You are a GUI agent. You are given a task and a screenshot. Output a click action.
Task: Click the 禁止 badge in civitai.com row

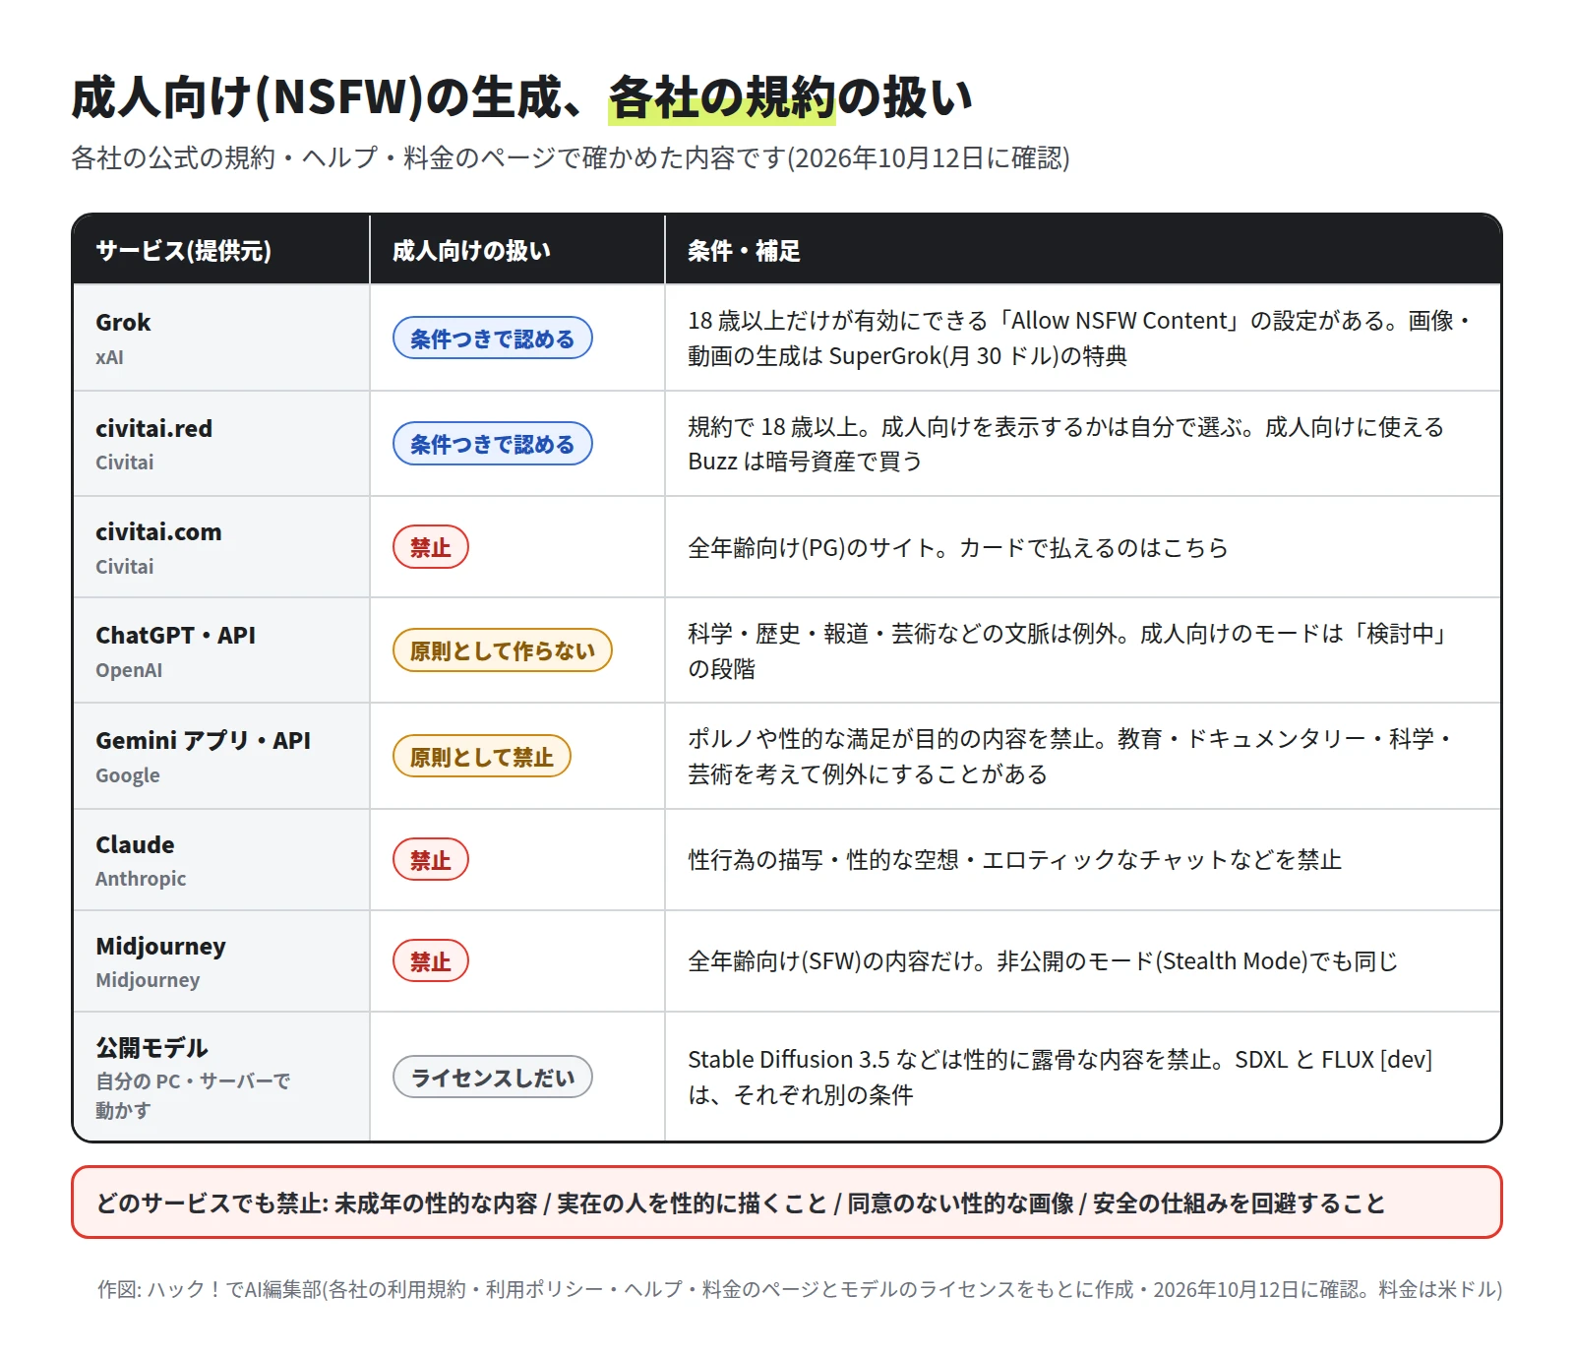(430, 547)
